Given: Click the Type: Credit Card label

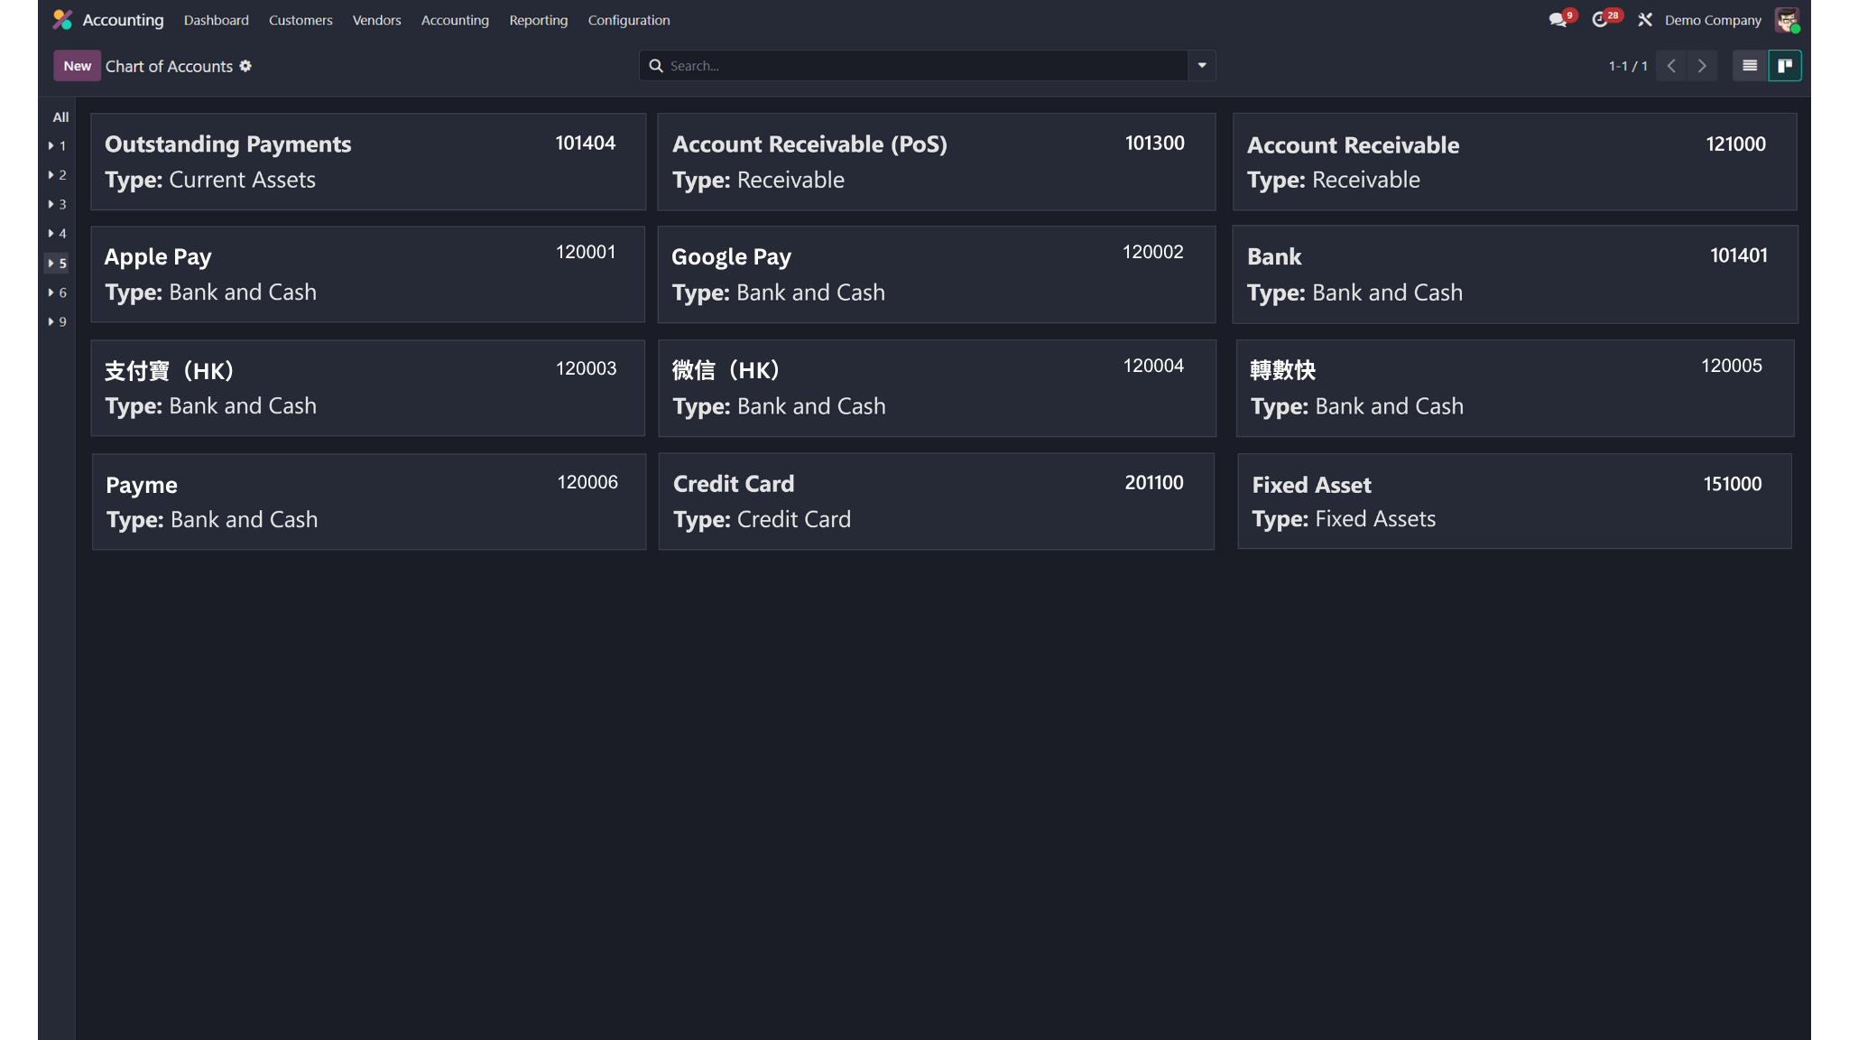Looking at the screenshot, I should coord(762,519).
